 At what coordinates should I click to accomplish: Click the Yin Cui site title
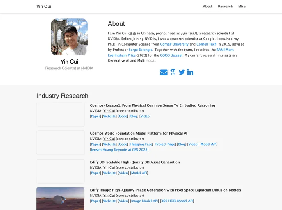pyautogui.click(x=44, y=7)
